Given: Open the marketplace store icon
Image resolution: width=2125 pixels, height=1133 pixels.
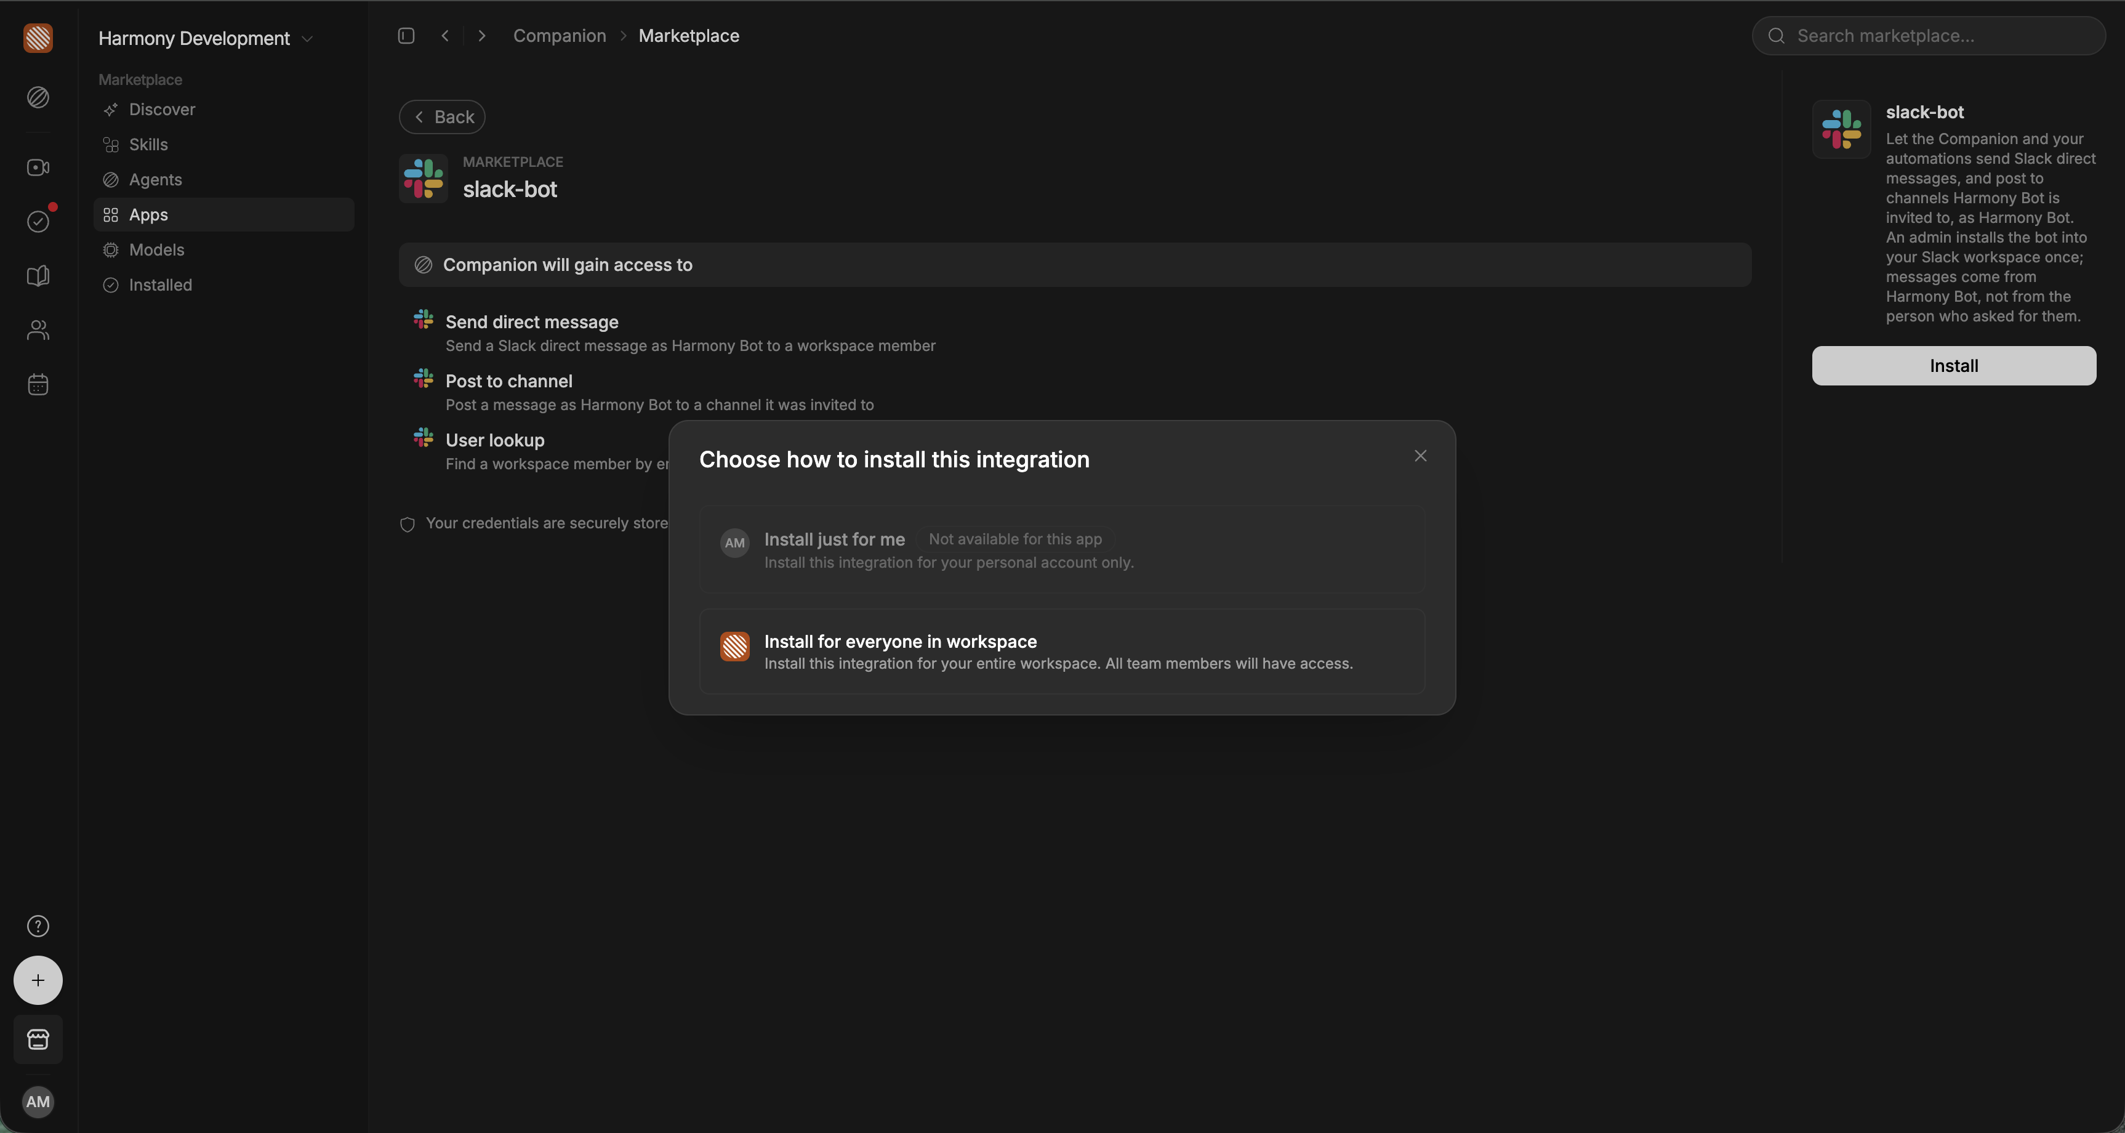Looking at the screenshot, I should [38, 1039].
